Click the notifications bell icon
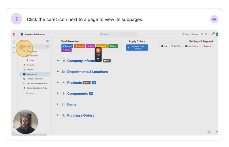Image resolution: width=229 pixels, height=147 pixels. [x=212, y=34]
